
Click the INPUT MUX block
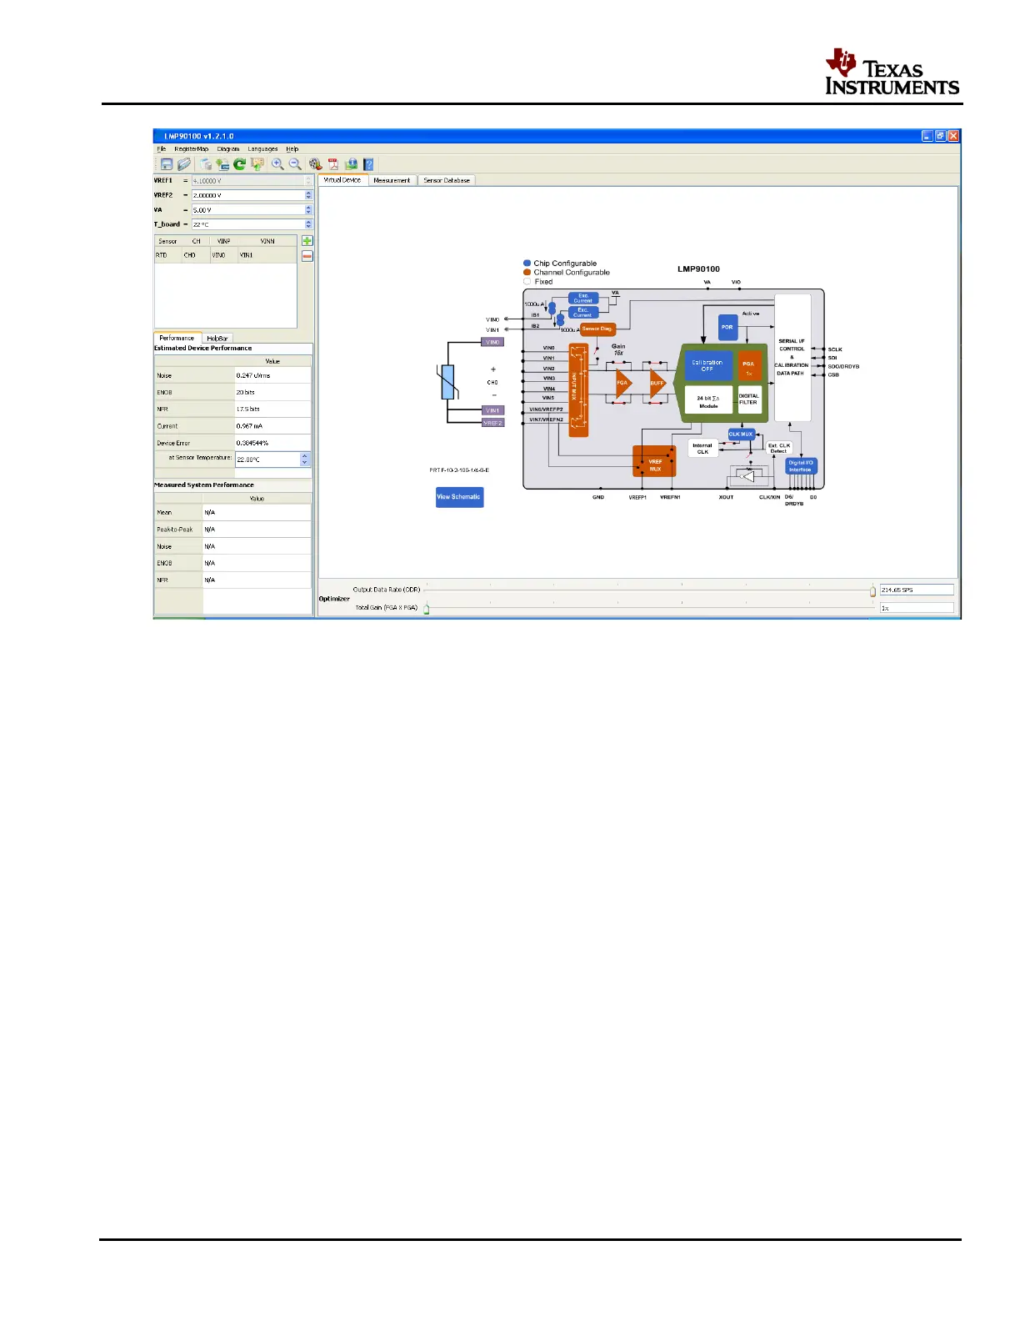click(578, 389)
